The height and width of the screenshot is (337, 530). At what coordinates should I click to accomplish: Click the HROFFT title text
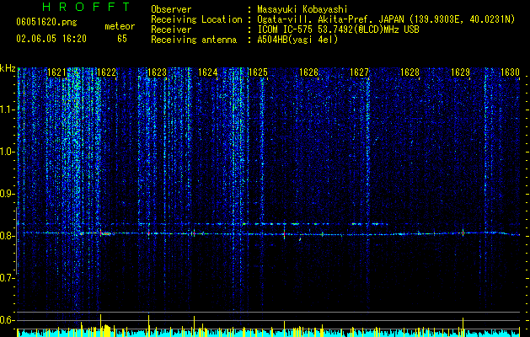pyautogui.click(x=87, y=7)
